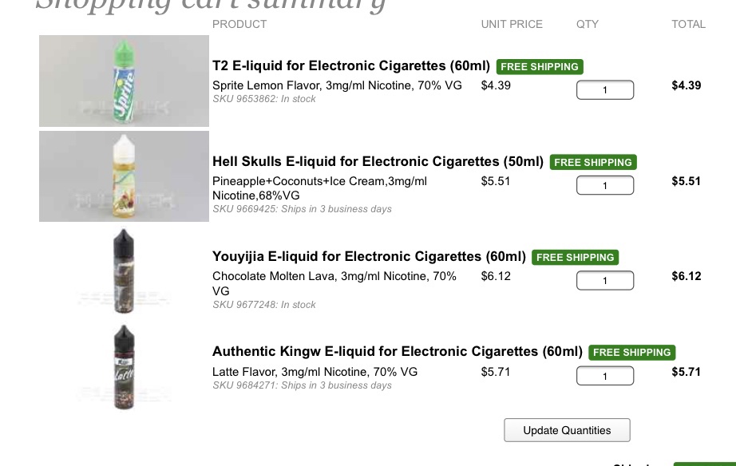736x466 pixels.
Task: Focus the quantity field for T2 E-liquid
Action: pyautogui.click(x=605, y=90)
